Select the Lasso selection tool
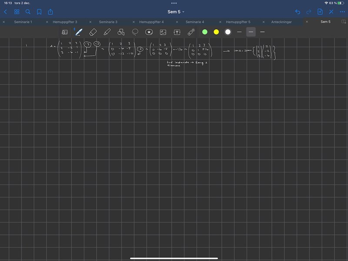Image resolution: width=348 pixels, height=261 pixels. [x=135, y=32]
